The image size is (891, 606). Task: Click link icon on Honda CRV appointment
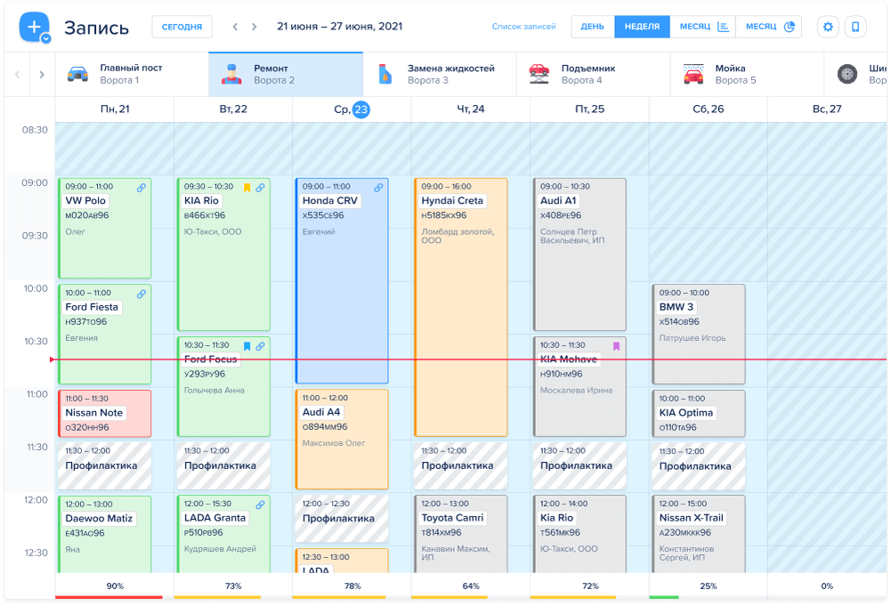pyautogui.click(x=378, y=188)
